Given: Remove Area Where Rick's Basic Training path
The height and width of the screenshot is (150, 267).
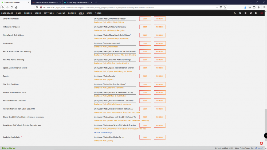Looking at the screenshot, I should [x=160, y=125].
